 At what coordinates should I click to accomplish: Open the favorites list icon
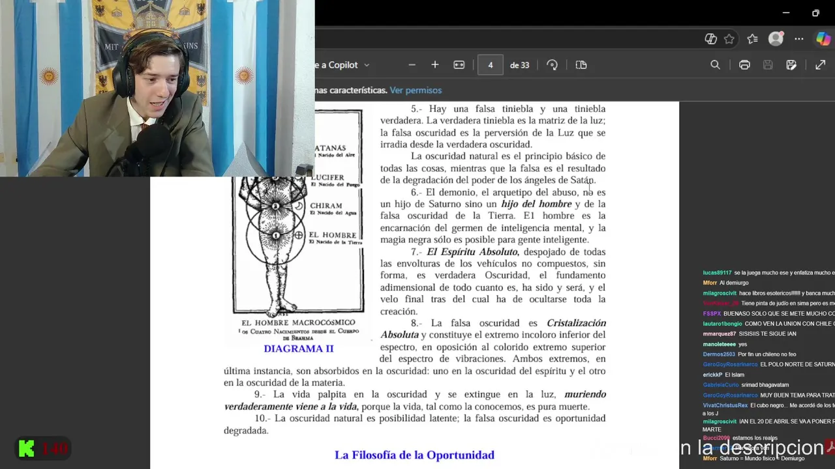click(753, 39)
